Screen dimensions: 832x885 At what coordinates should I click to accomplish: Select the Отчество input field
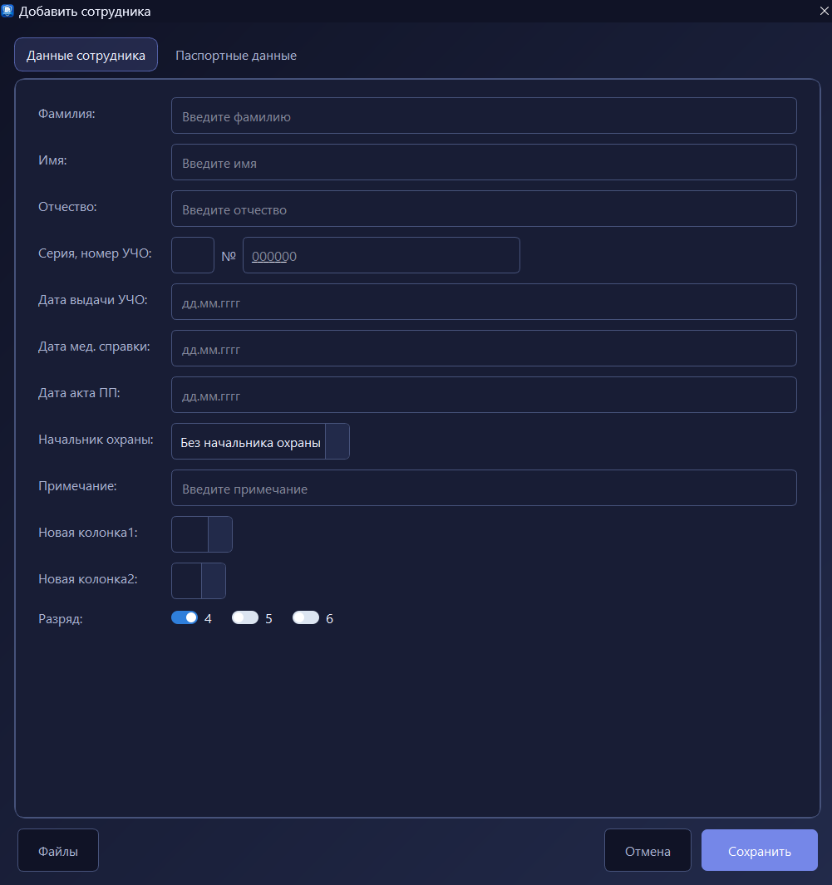tap(484, 209)
